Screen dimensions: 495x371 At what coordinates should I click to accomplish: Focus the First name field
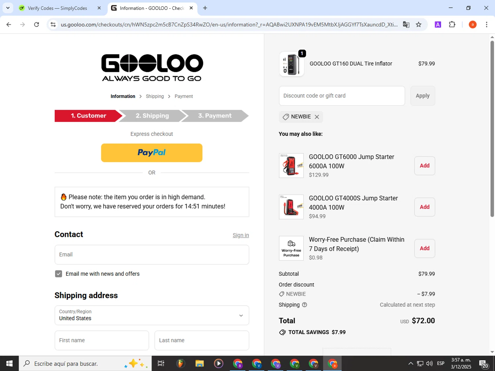tap(102, 340)
